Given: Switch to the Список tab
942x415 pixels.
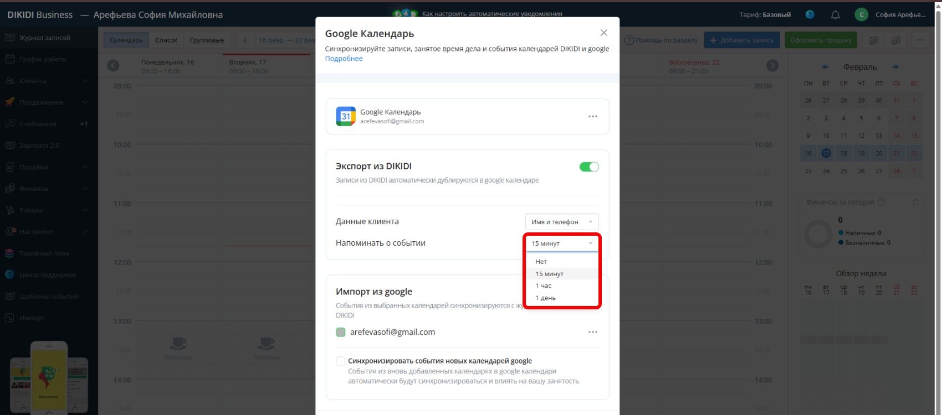Looking at the screenshot, I should [166, 40].
